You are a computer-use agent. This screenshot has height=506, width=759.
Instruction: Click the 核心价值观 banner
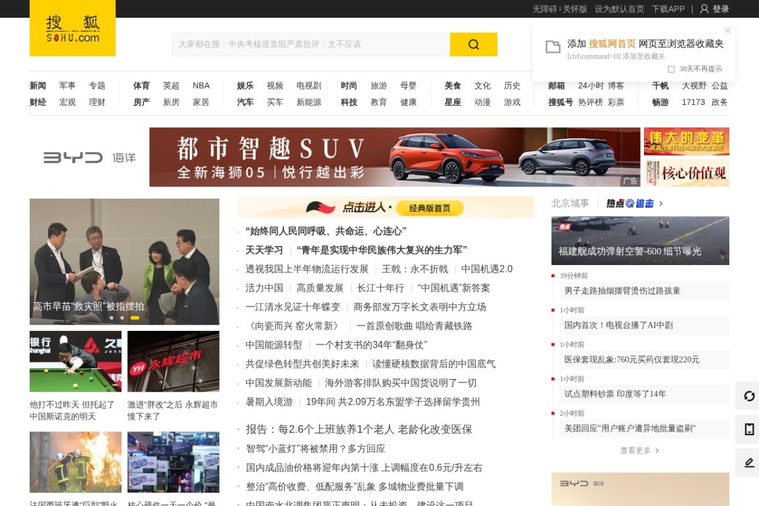pos(686,173)
